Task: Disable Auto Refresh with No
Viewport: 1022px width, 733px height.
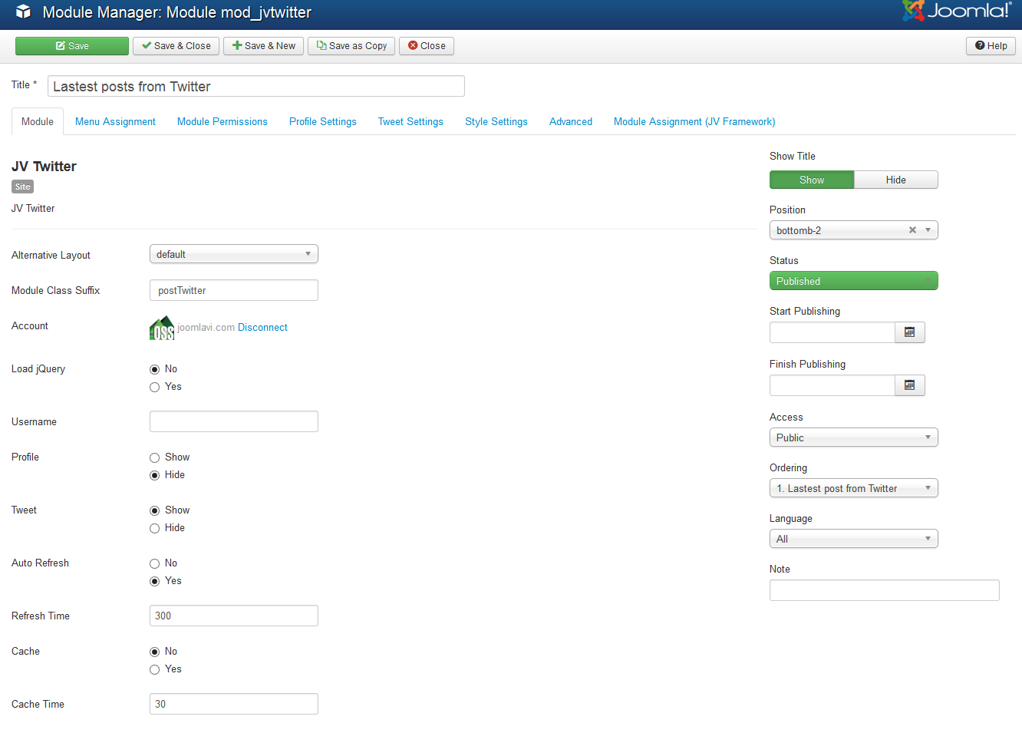Action: point(154,564)
